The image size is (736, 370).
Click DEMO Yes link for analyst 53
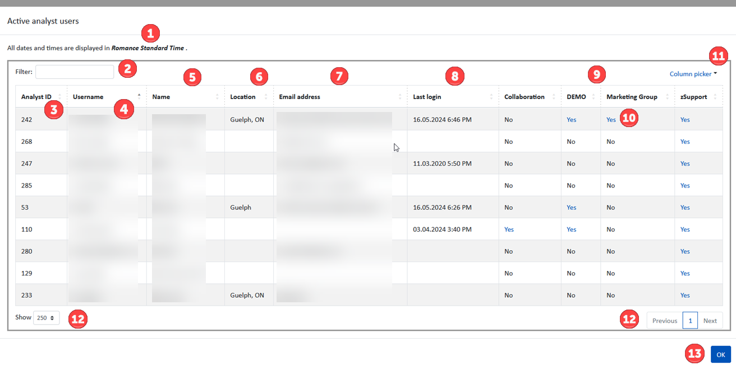tap(571, 208)
